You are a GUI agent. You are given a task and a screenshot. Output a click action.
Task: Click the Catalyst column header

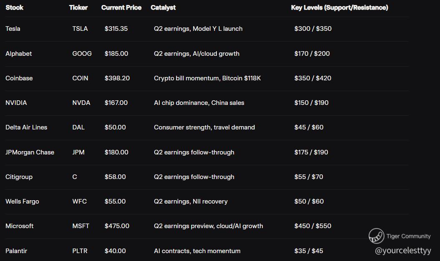pyautogui.click(x=163, y=7)
